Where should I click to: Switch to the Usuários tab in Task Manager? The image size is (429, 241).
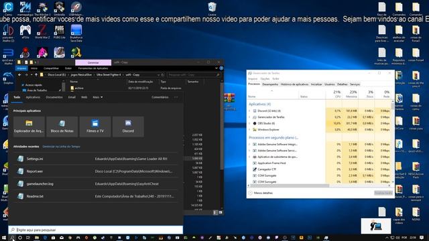[329, 84]
